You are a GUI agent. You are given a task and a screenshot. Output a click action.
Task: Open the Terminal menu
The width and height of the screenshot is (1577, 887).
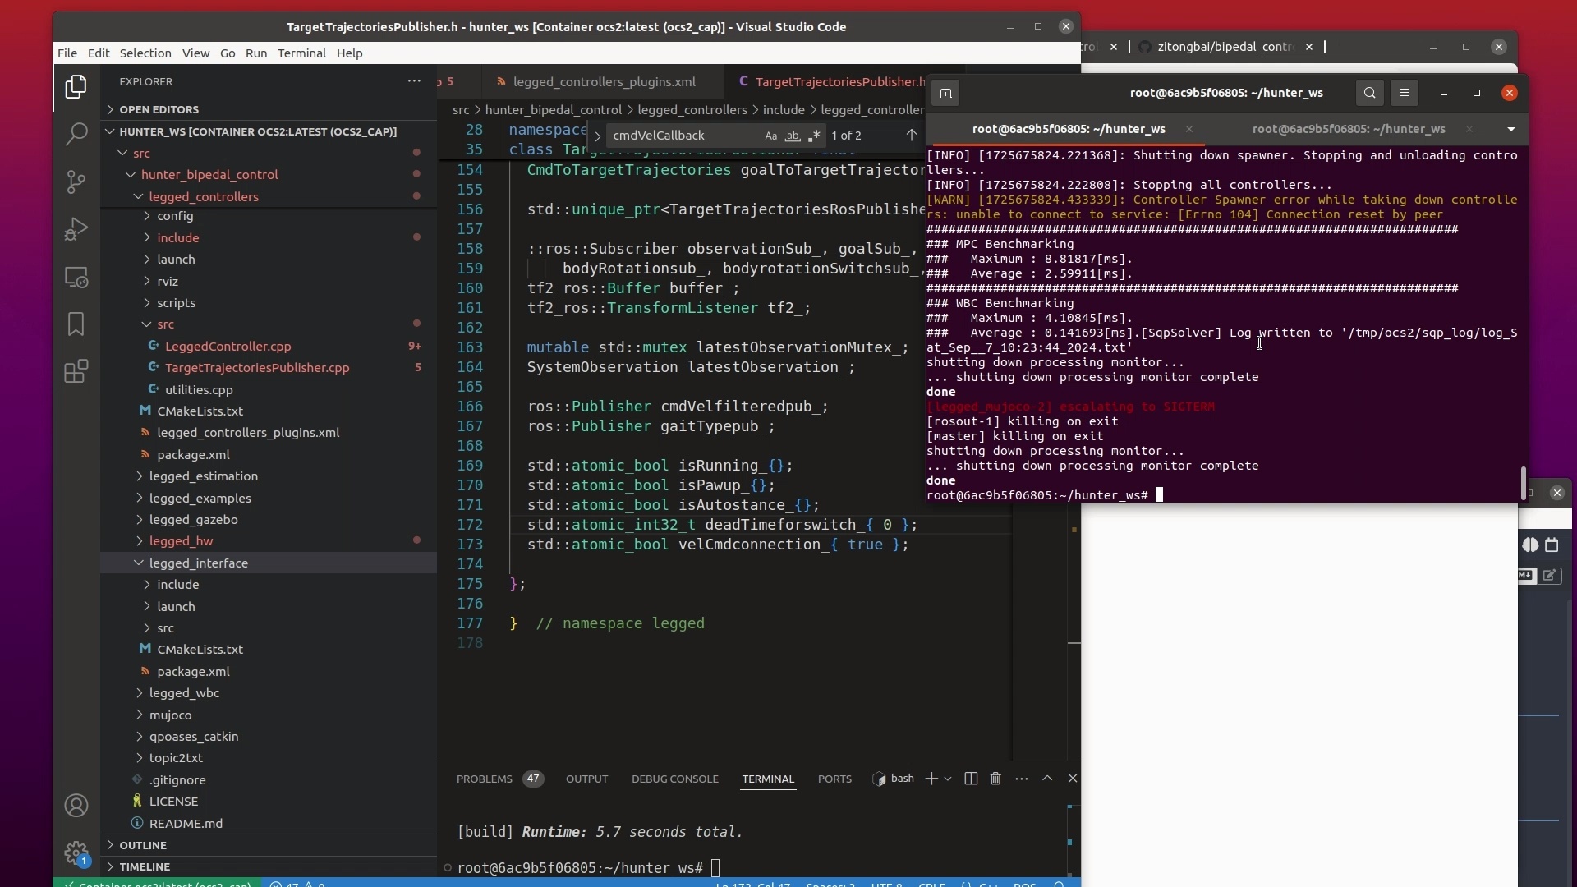click(301, 53)
